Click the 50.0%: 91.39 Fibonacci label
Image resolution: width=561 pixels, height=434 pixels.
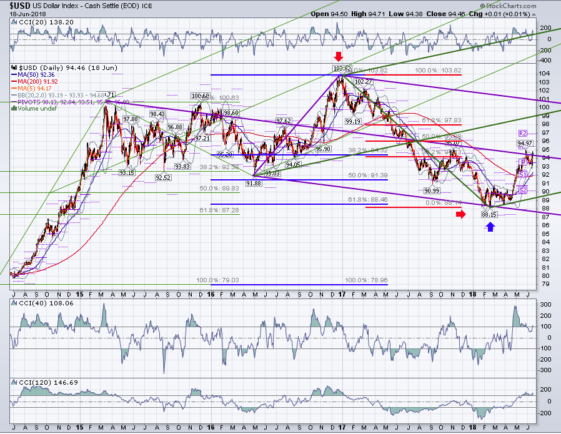pos(368,175)
